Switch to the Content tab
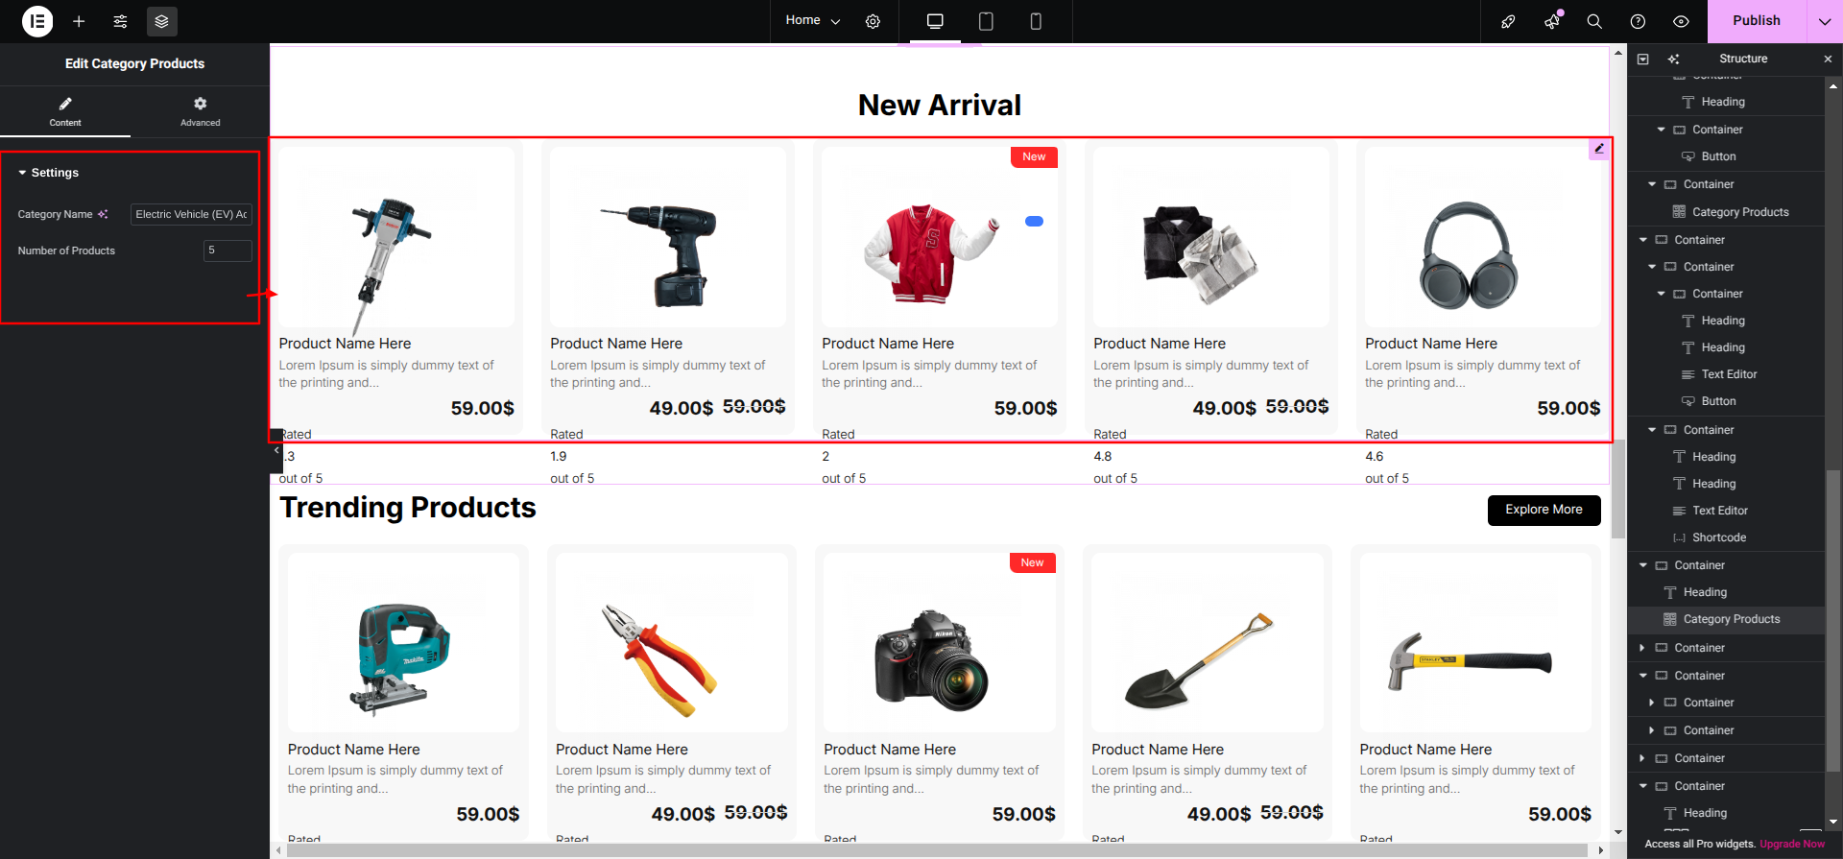The height and width of the screenshot is (859, 1843). coord(65,111)
